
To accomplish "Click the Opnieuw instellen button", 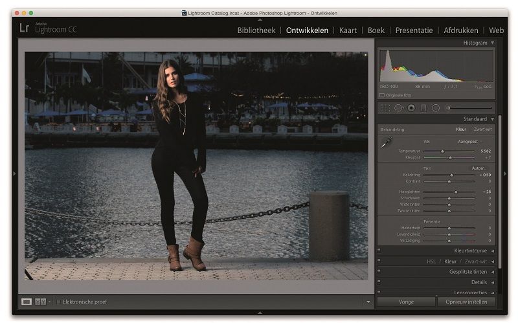I will pos(466,302).
